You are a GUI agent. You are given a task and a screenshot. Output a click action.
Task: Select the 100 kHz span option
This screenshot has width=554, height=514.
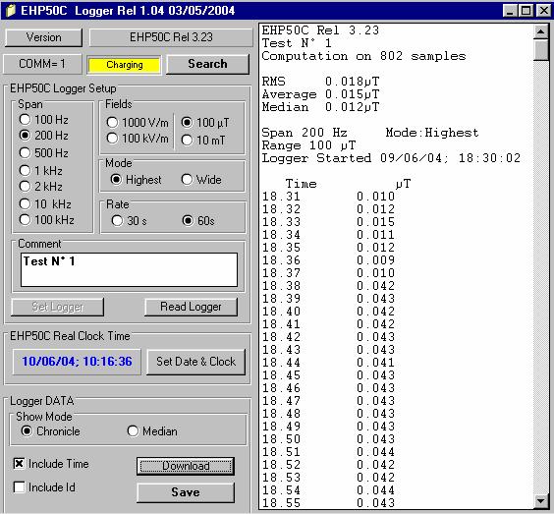click(x=46, y=220)
